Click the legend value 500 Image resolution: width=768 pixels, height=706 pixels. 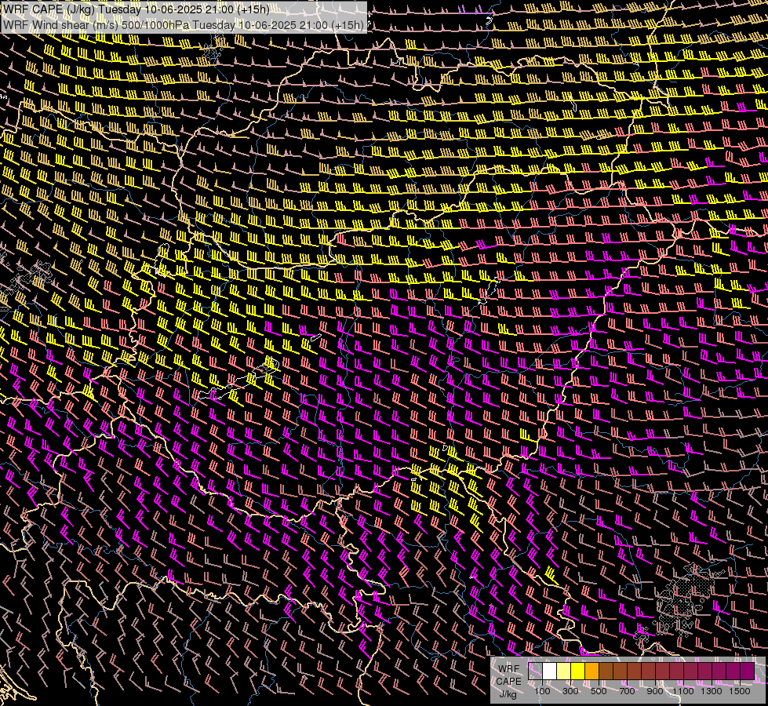[599, 691]
